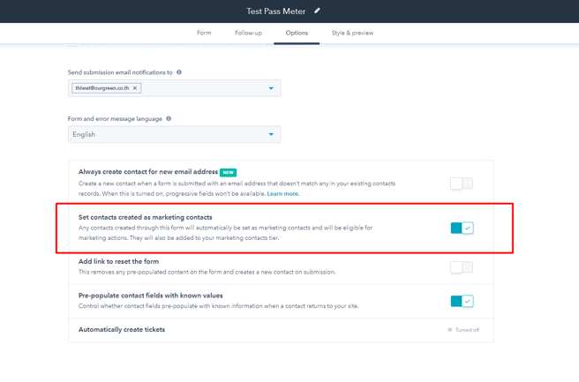Follow the Learn more link
The image size is (579, 382).
click(282, 194)
